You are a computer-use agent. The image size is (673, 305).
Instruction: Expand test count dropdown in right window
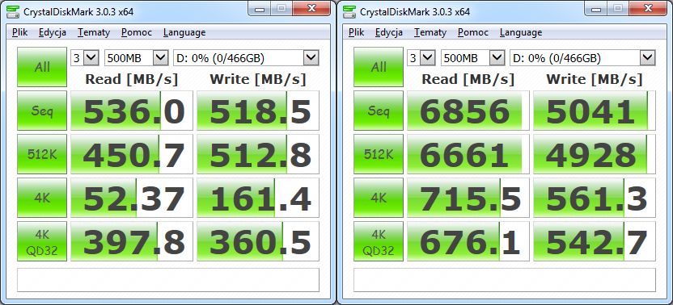(427, 58)
